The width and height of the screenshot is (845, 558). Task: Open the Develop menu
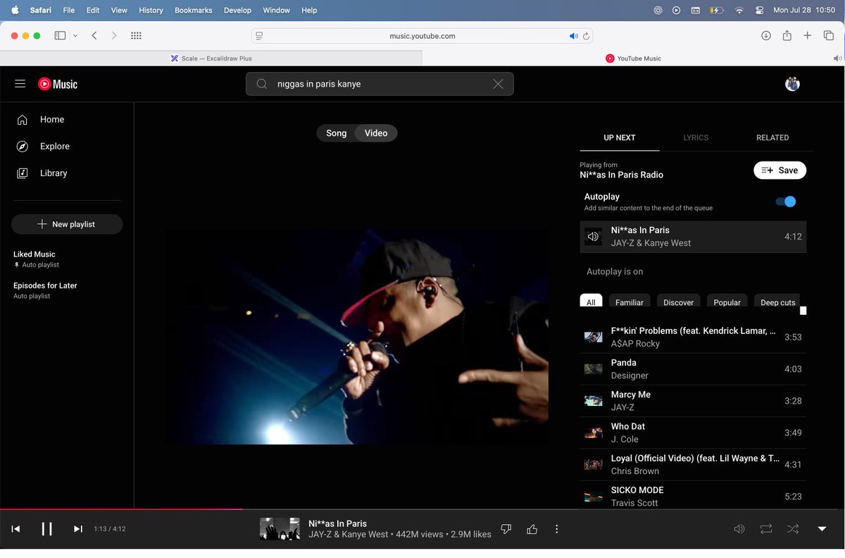click(x=237, y=11)
